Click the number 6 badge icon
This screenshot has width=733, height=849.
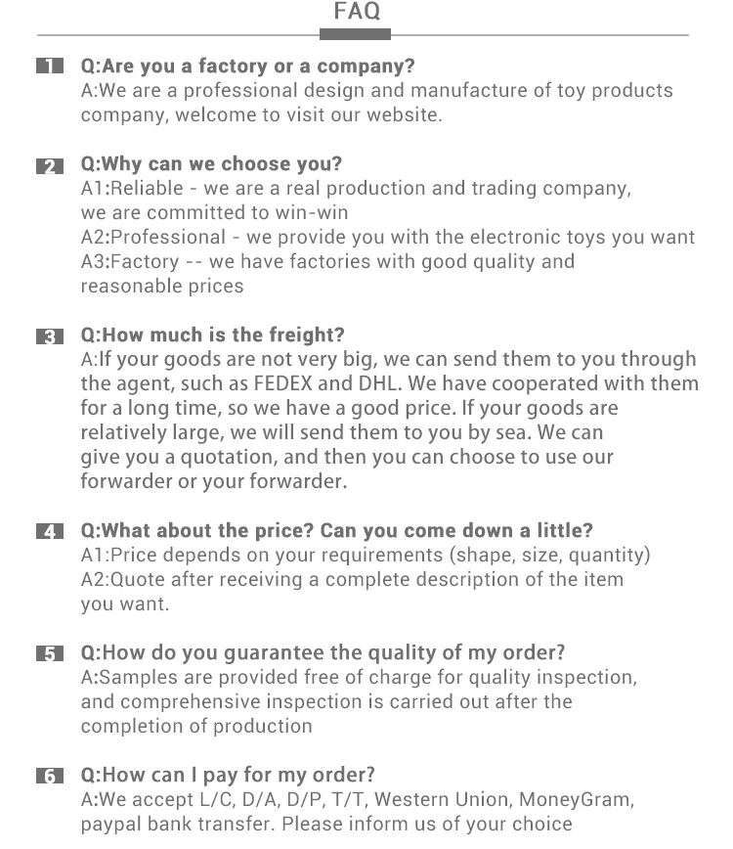coord(50,776)
